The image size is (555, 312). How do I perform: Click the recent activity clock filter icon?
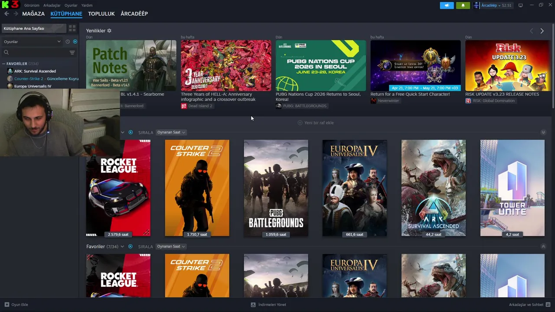pyautogui.click(x=68, y=42)
